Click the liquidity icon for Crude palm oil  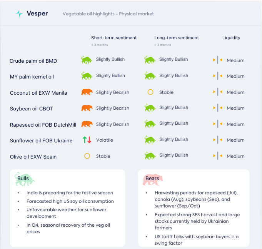(x=217, y=60)
